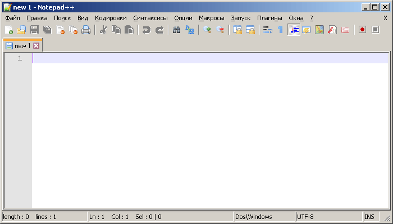The height and width of the screenshot is (224, 393).
Task: Open the Кодировки menu
Action: coord(111,18)
